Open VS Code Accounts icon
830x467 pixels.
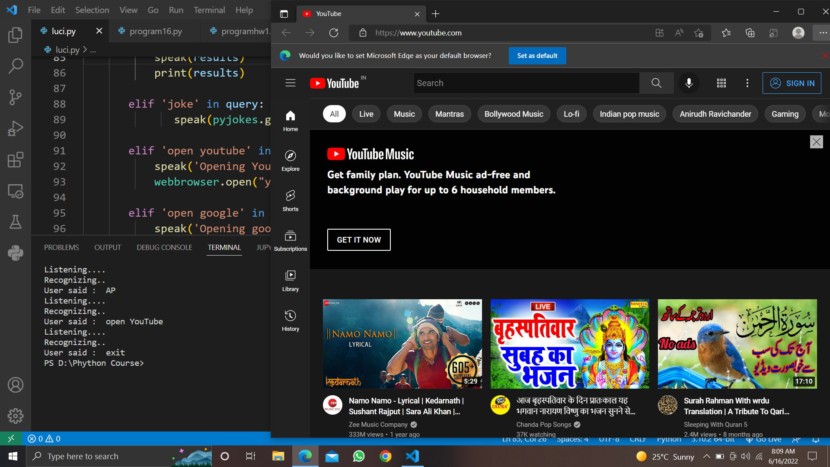(x=16, y=385)
